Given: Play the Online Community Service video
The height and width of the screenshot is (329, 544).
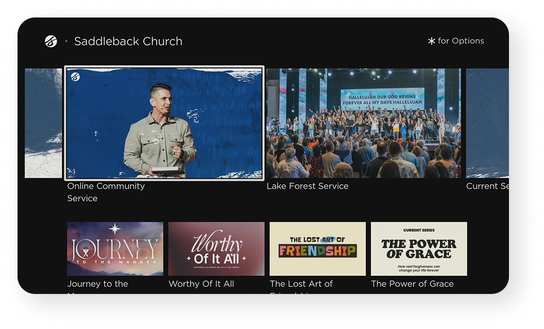Looking at the screenshot, I should (164, 123).
